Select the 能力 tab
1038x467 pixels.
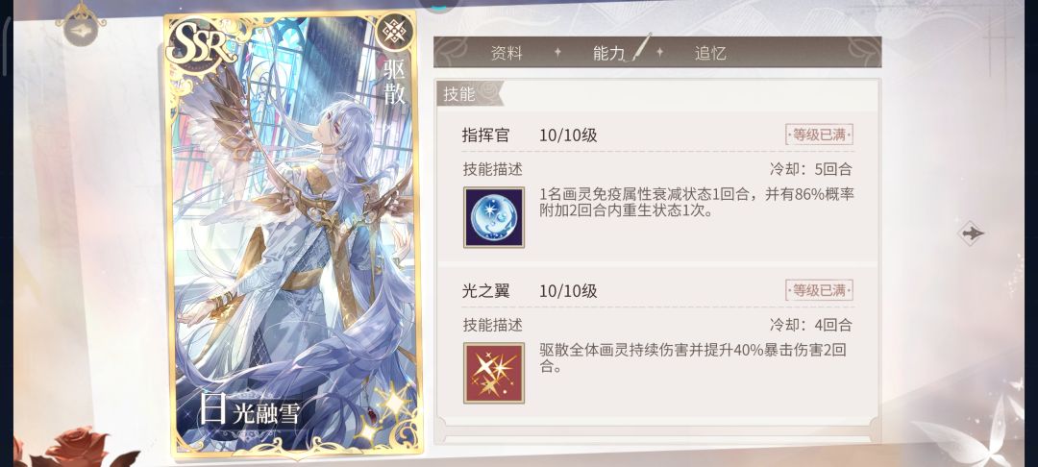[x=609, y=54]
